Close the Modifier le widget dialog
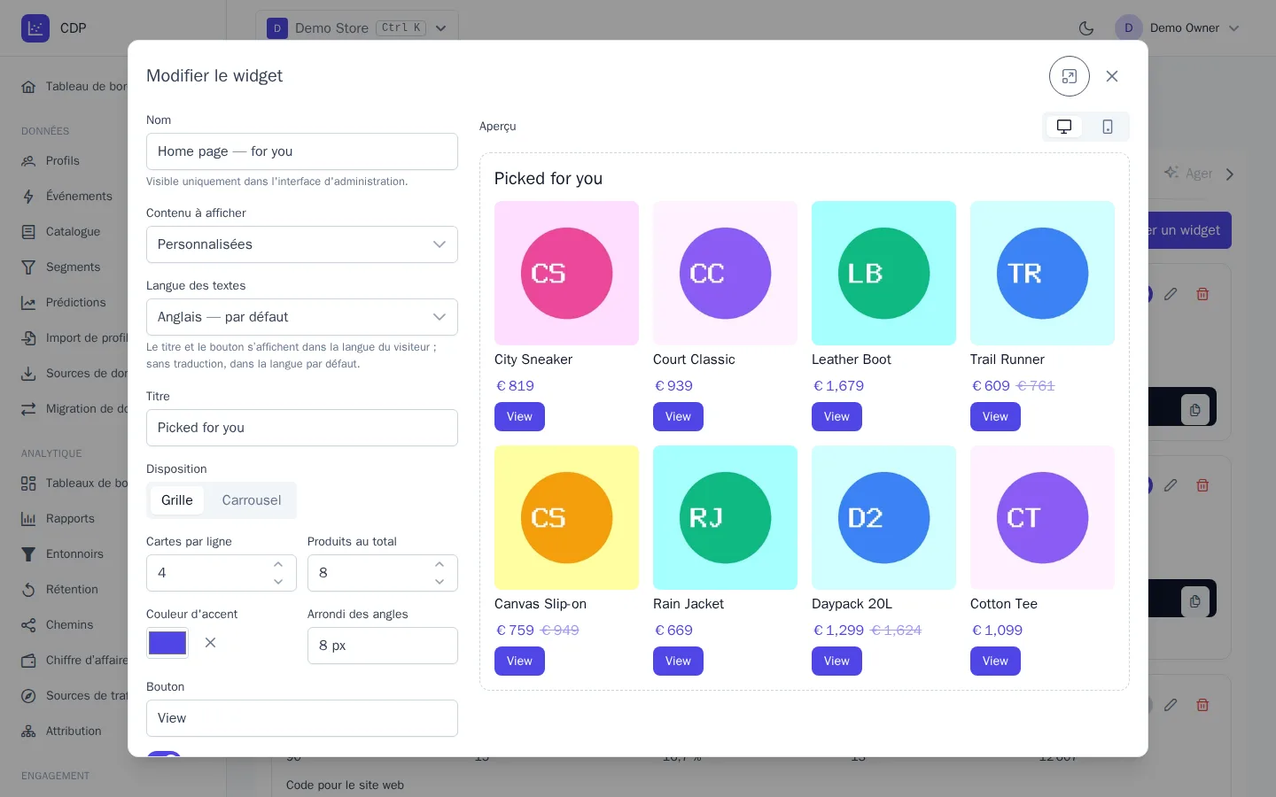 1112,76
